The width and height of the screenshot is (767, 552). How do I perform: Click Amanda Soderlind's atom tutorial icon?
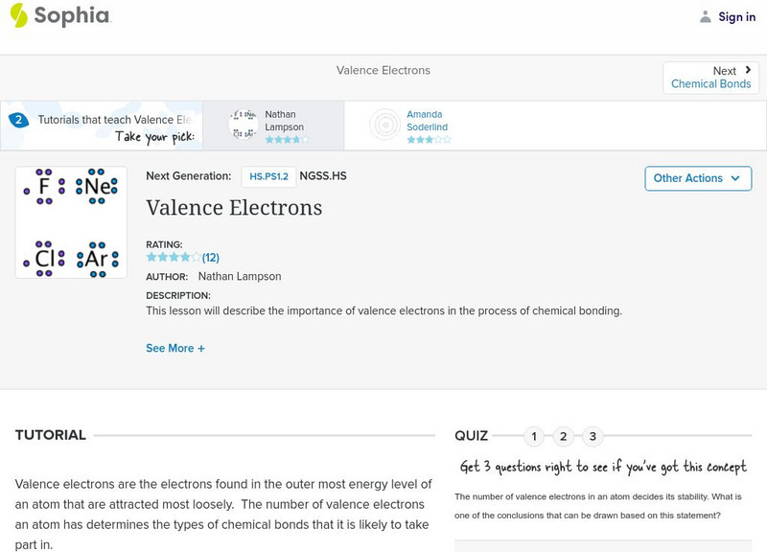384,125
